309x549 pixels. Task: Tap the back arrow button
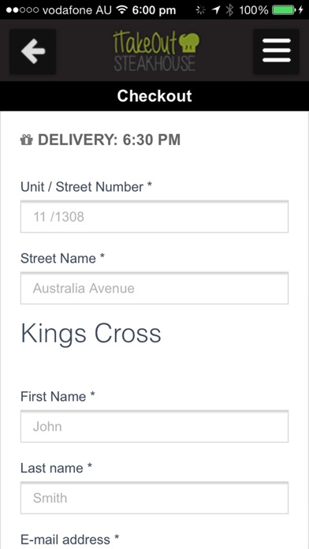tap(32, 51)
